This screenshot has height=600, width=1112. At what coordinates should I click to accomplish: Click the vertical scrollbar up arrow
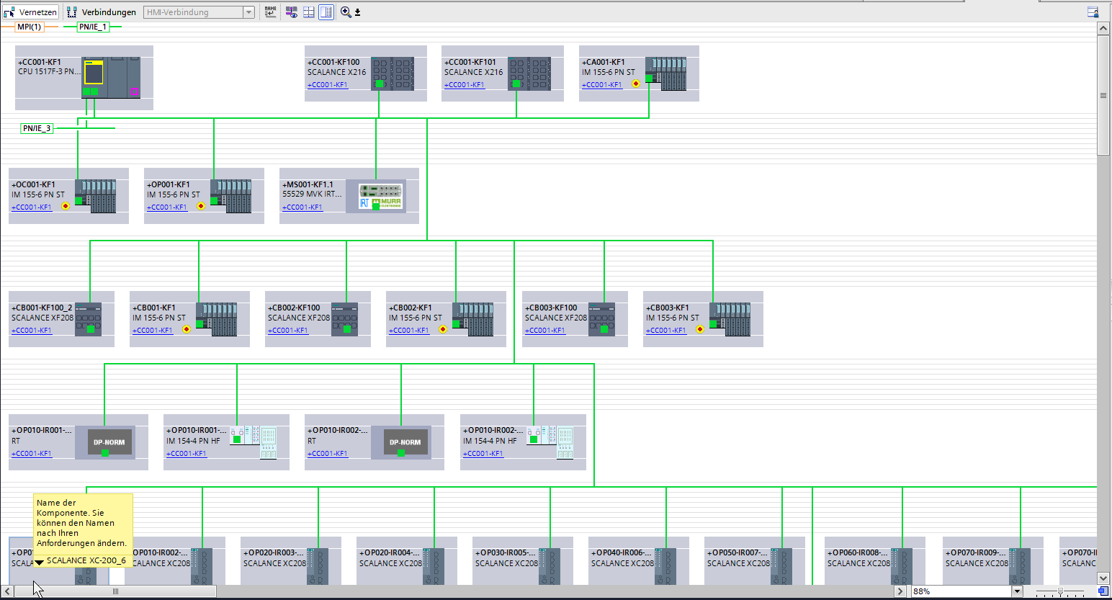coord(1103,28)
